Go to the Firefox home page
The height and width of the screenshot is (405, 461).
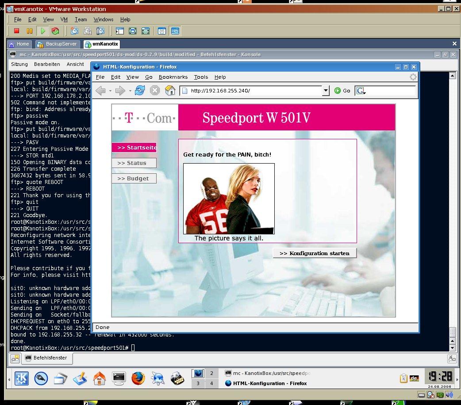pyautogui.click(x=170, y=91)
